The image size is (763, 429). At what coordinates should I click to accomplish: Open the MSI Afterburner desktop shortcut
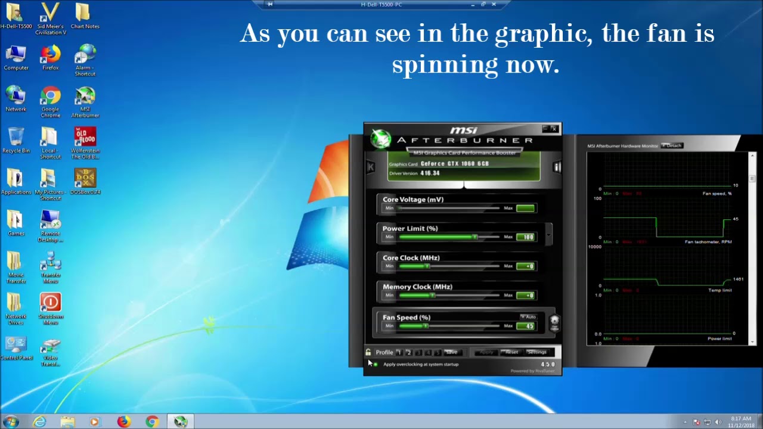85,102
